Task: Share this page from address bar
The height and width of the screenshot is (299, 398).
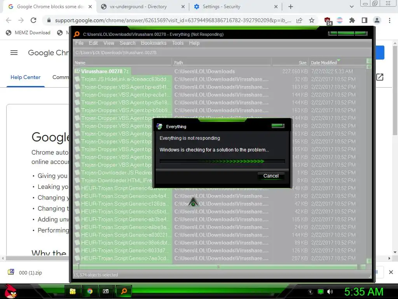Action: point(299,20)
